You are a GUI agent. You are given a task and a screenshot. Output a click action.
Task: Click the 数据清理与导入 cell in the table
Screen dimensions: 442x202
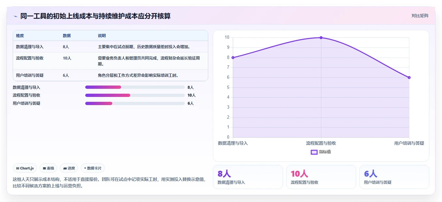(30, 47)
